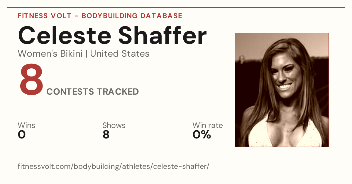352x184 pixels.
Task: Click the Wins value 0
Action: [x=22, y=135]
